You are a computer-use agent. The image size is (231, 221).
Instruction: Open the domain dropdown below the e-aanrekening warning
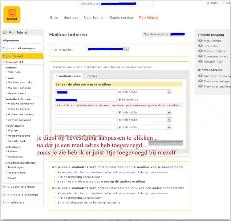[x=169, y=112]
